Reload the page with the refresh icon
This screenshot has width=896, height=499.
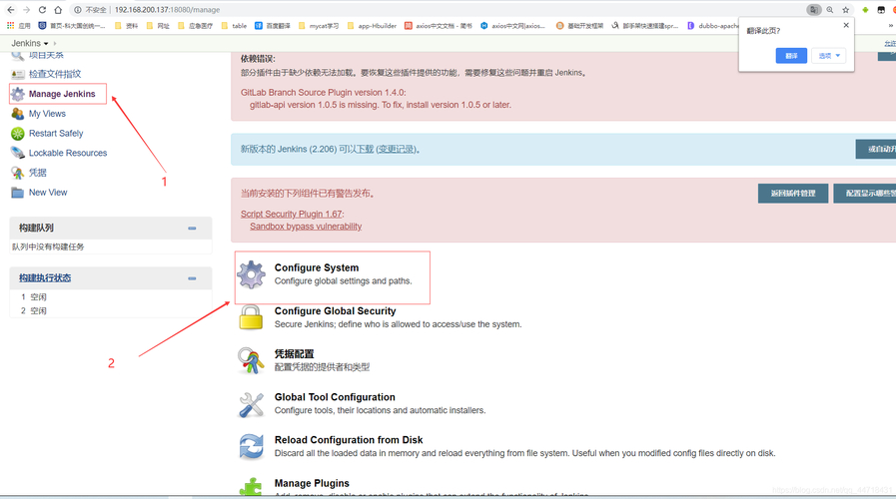pyautogui.click(x=42, y=10)
